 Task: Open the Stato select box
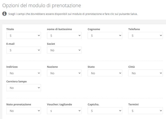pyautogui.click(x=105, y=73)
